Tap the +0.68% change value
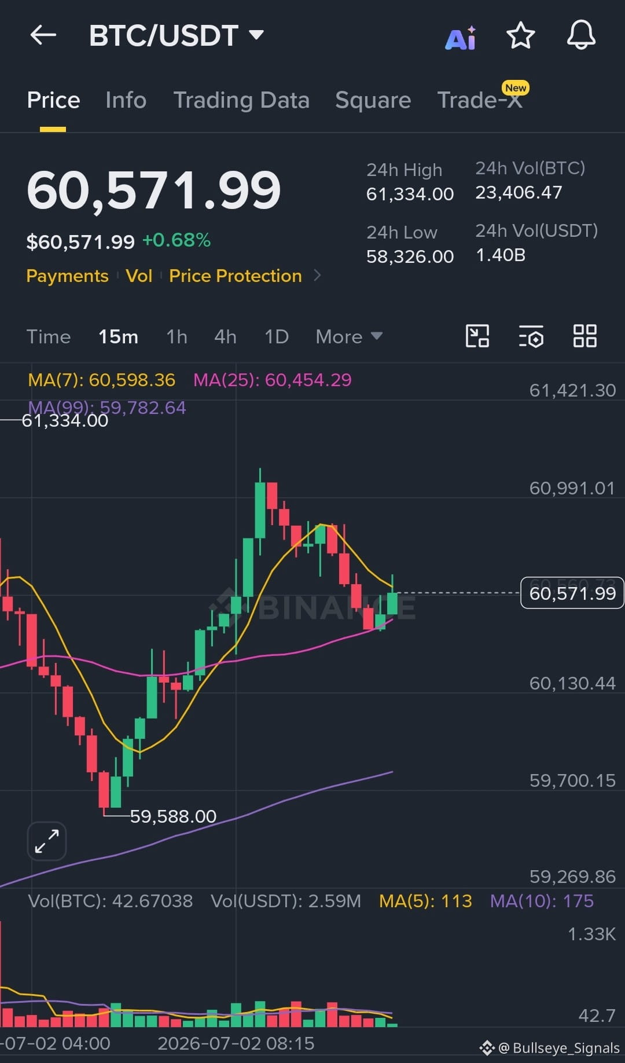Screen dimensions: 625x1063 click(177, 240)
